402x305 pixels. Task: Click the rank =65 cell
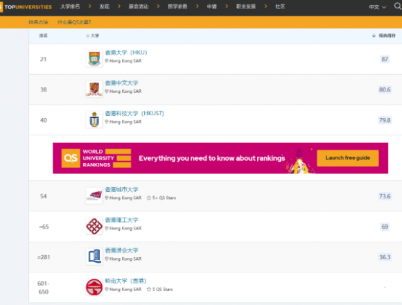click(x=44, y=227)
